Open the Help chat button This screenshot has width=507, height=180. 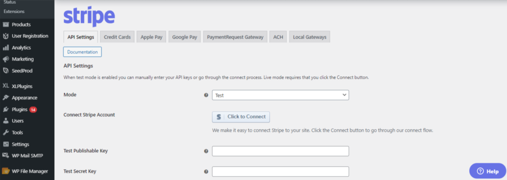coord(487,171)
